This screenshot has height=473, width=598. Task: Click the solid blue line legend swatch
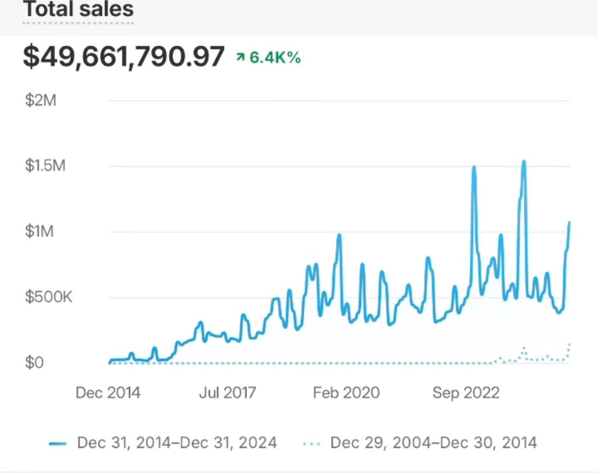57,443
